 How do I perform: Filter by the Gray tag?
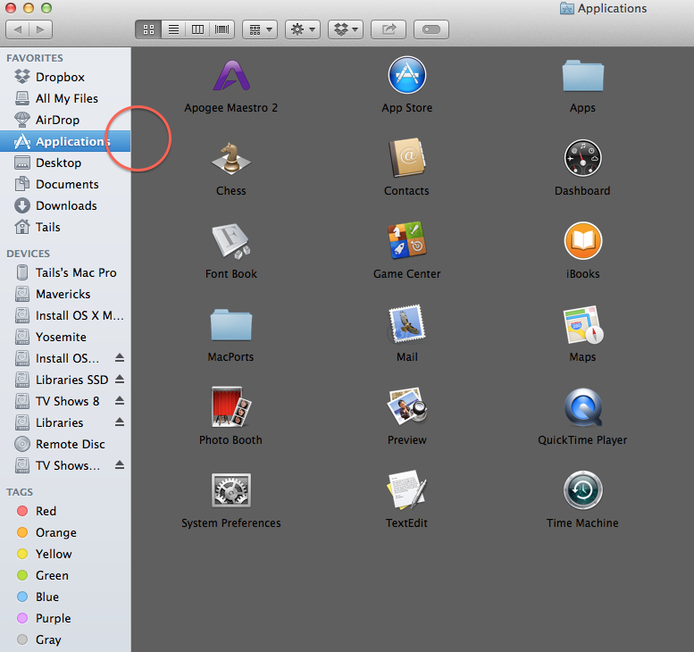[65, 639]
